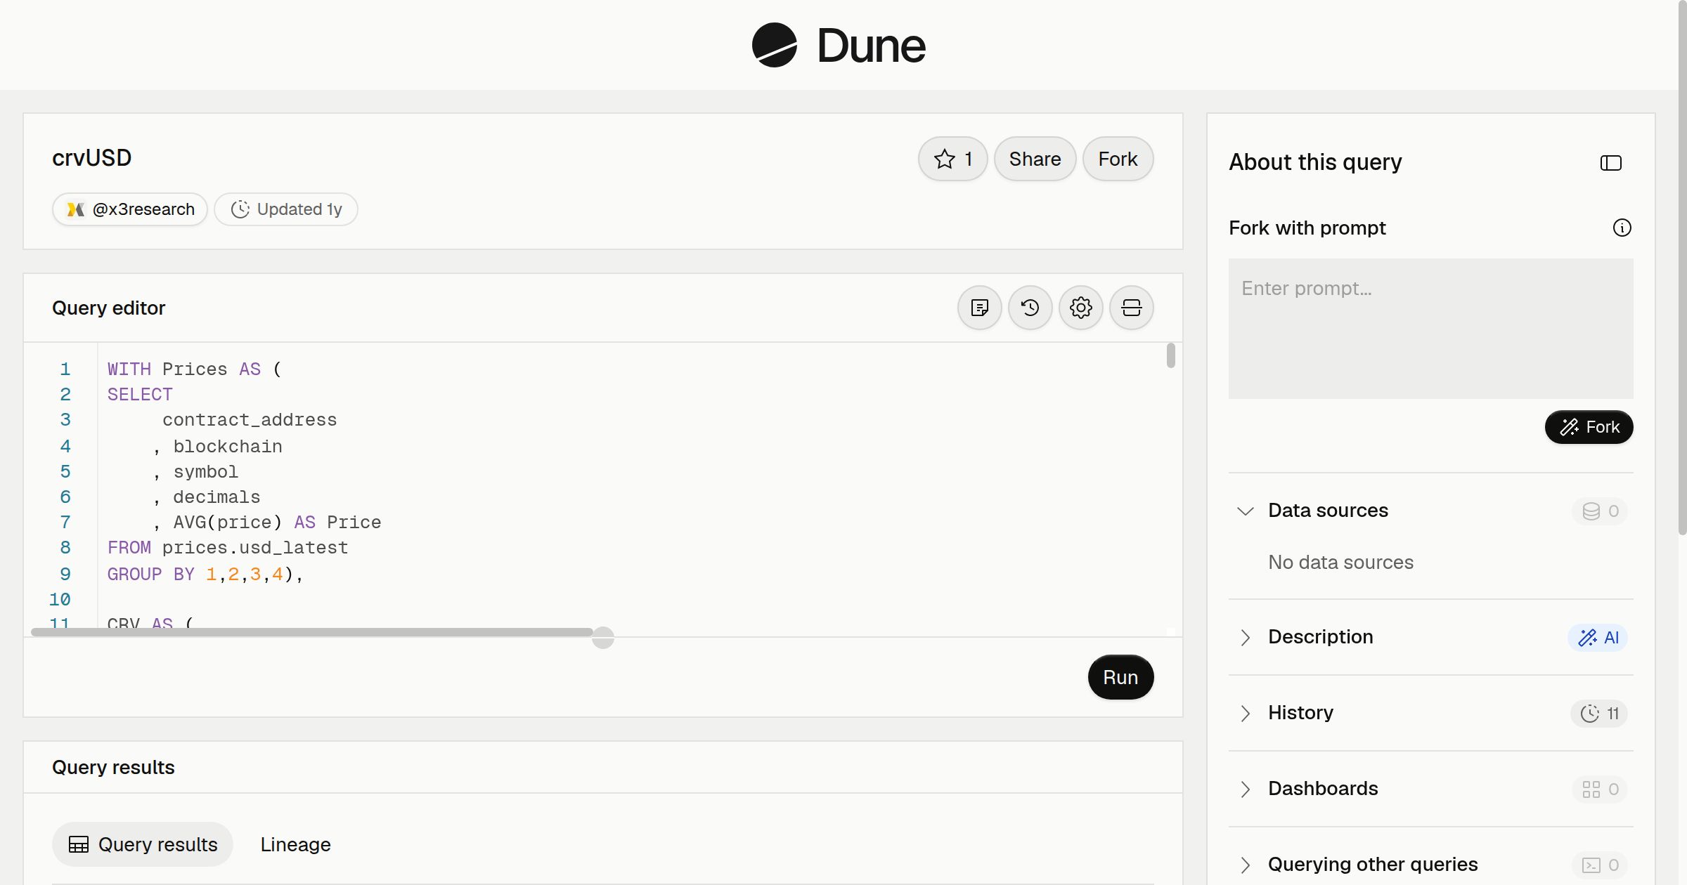
Task: Click the Dune logo icon
Action: pyautogui.click(x=774, y=45)
